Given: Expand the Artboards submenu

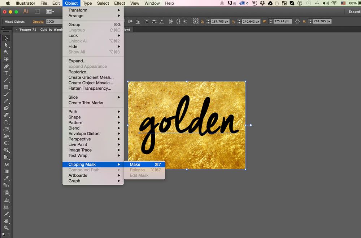Looking at the screenshot, I should pos(93,175).
